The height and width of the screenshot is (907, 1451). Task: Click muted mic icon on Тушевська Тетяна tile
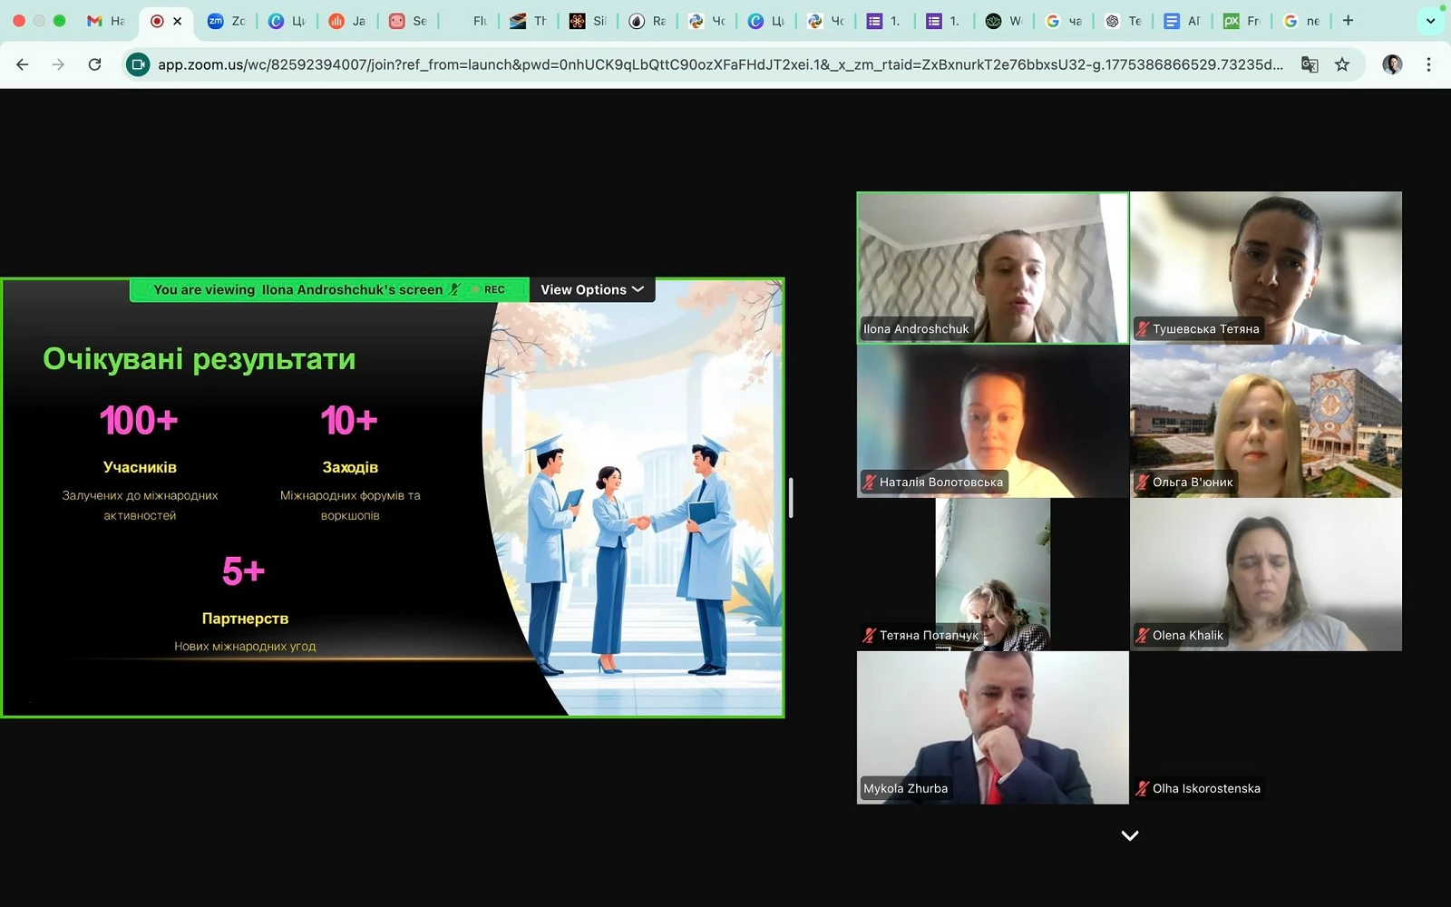1143,329
